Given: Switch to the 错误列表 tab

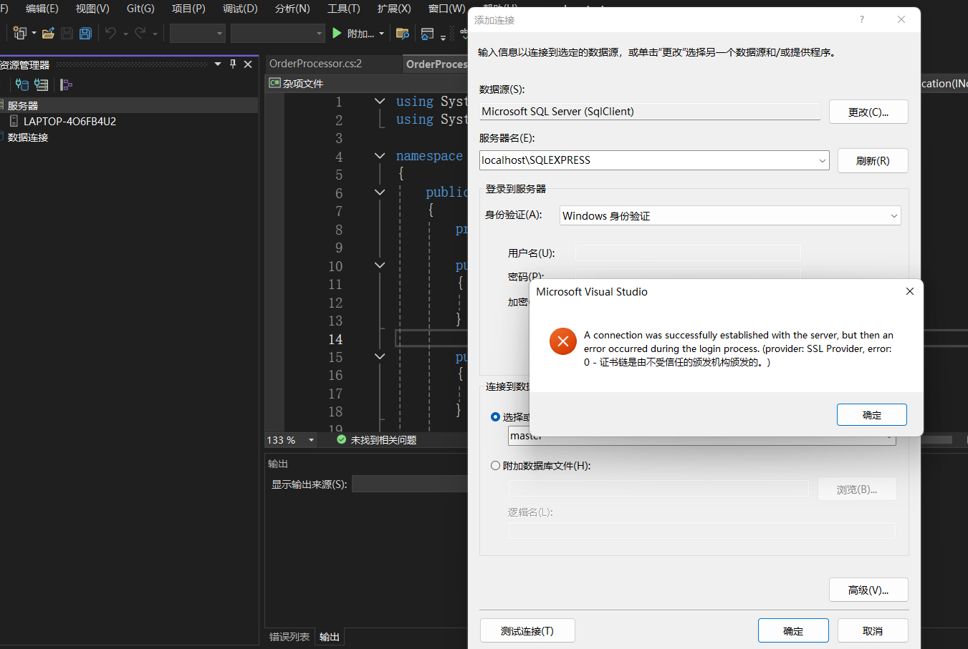Looking at the screenshot, I should pyautogui.click(x=289, y=637).
